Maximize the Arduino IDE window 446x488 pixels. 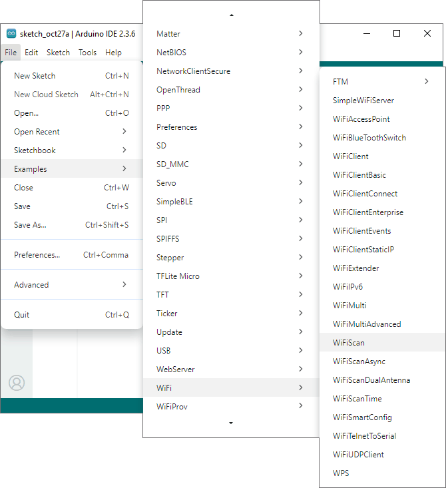pos(397,33)
